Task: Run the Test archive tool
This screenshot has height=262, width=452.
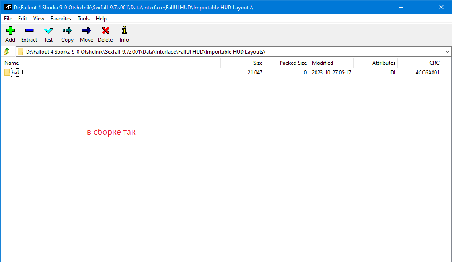Action: pos(48,31)
